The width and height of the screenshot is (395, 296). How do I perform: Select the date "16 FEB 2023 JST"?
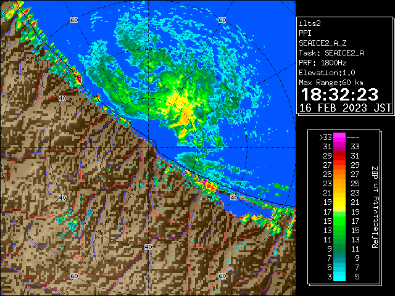pyautogui.click(x=345, y=108)
